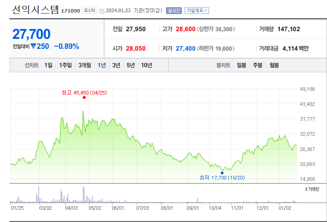Click the 고가 value 28,600
Viewport: 327px width, 222px height.
[x=185, y=29]
